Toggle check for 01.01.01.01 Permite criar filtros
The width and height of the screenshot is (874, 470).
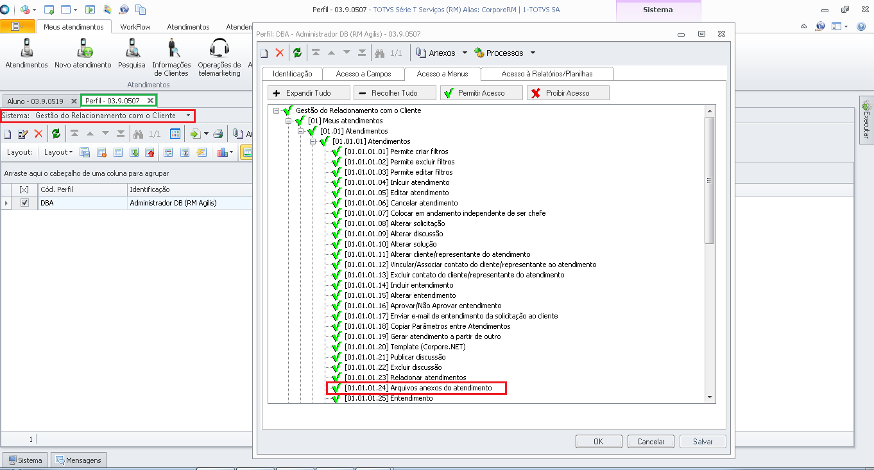click(x=336, y=152)
